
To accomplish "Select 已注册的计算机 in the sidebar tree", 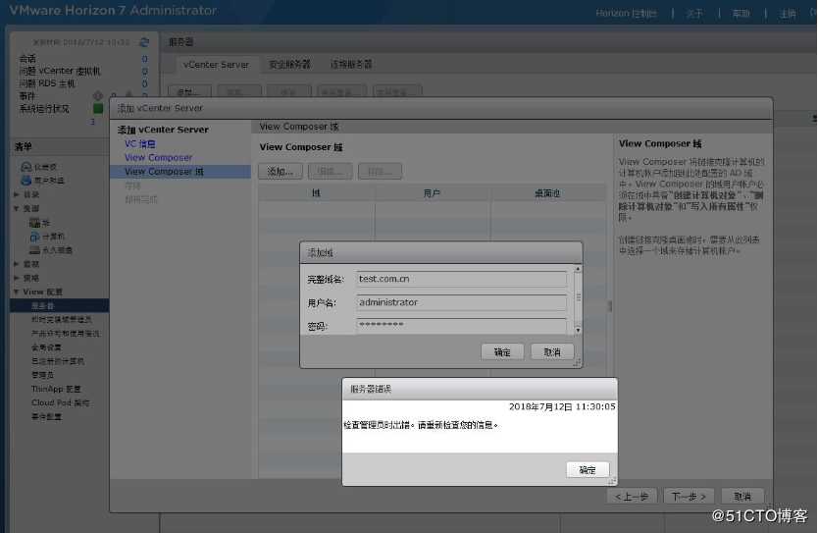I will coord(58,360).
